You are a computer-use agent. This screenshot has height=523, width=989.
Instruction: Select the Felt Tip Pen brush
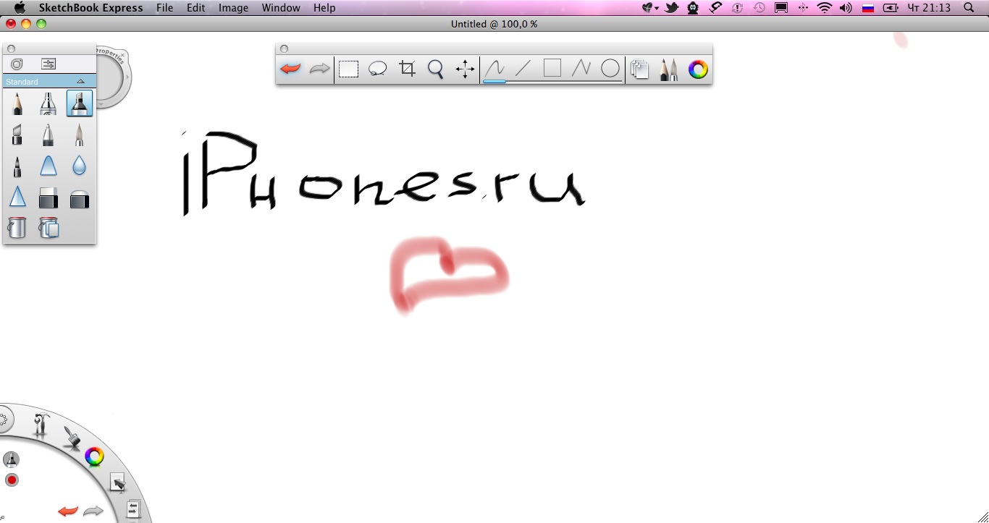(17, 166)
